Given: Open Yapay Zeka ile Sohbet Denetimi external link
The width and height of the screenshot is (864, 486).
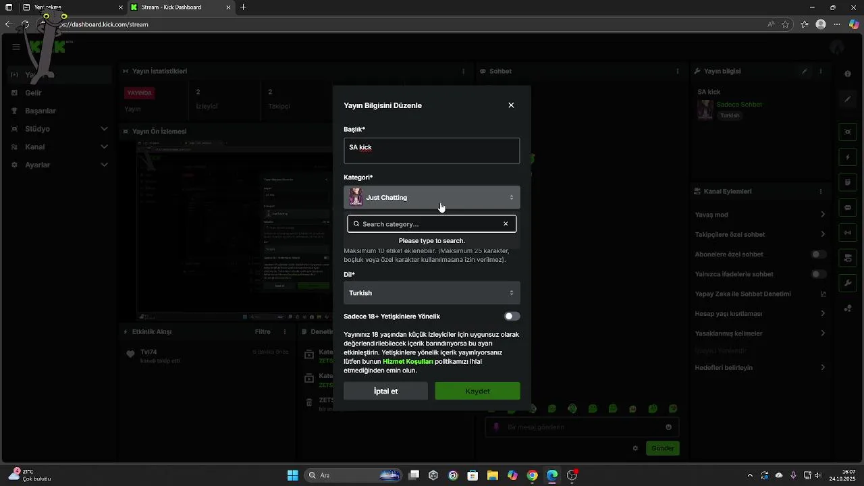Looking at the screenshot, I should pyautogui.click(x=823, y=294).
